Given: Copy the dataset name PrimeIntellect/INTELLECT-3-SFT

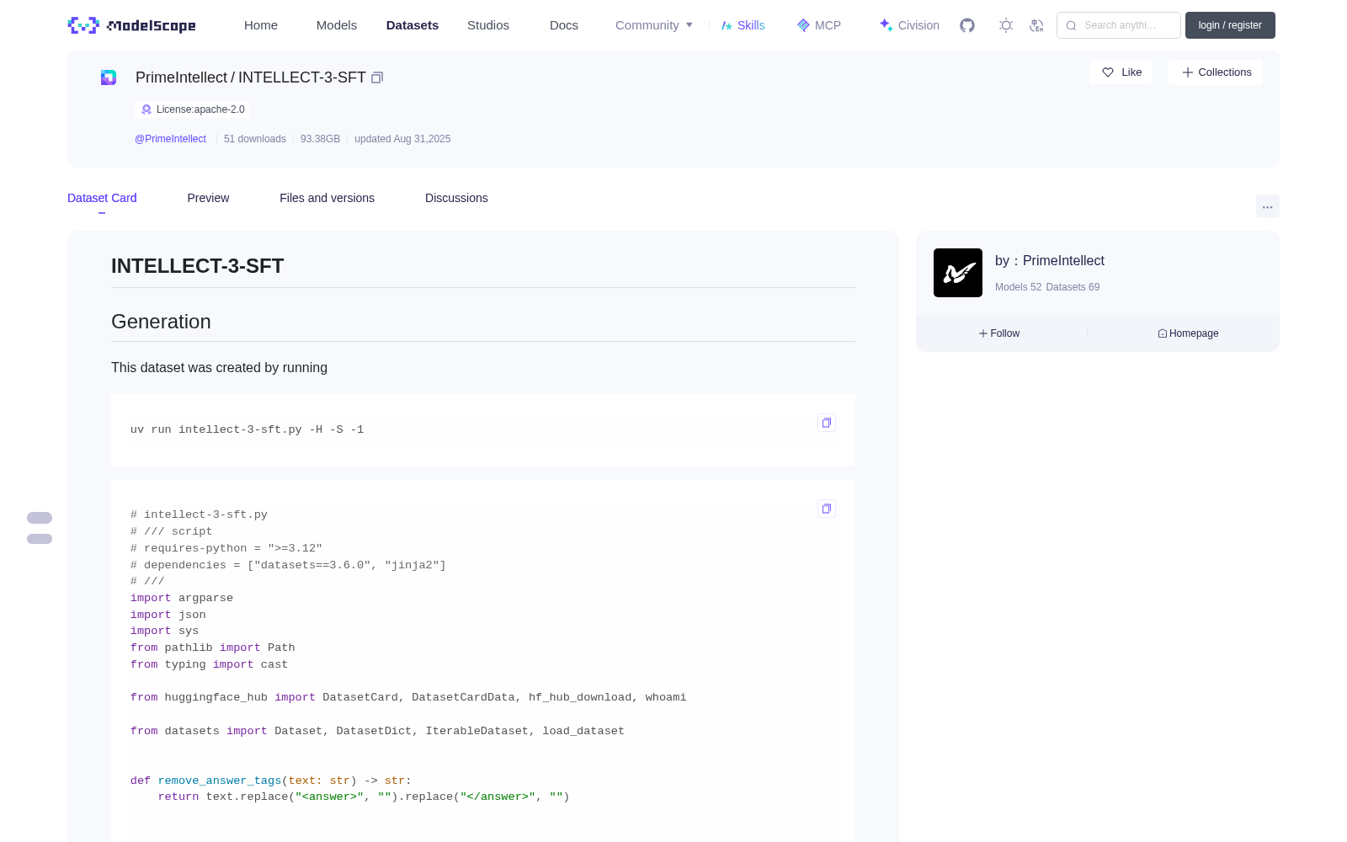Looking at the screenshot, I should tap(377, 77).
